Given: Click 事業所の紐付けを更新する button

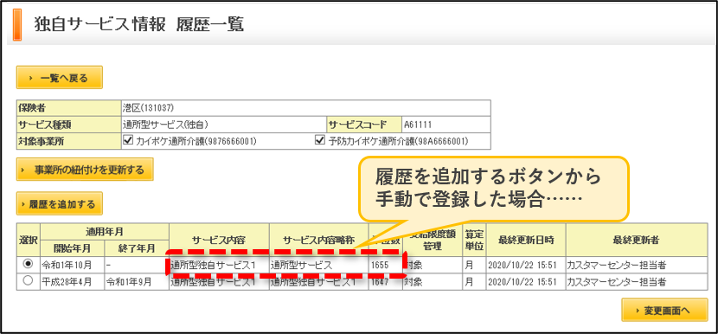Looking at the screenshot, I should tap(85, 170).
